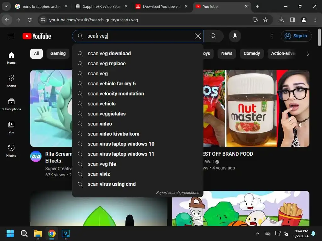Open Windows taskbar search

click(x=24, y=233)
